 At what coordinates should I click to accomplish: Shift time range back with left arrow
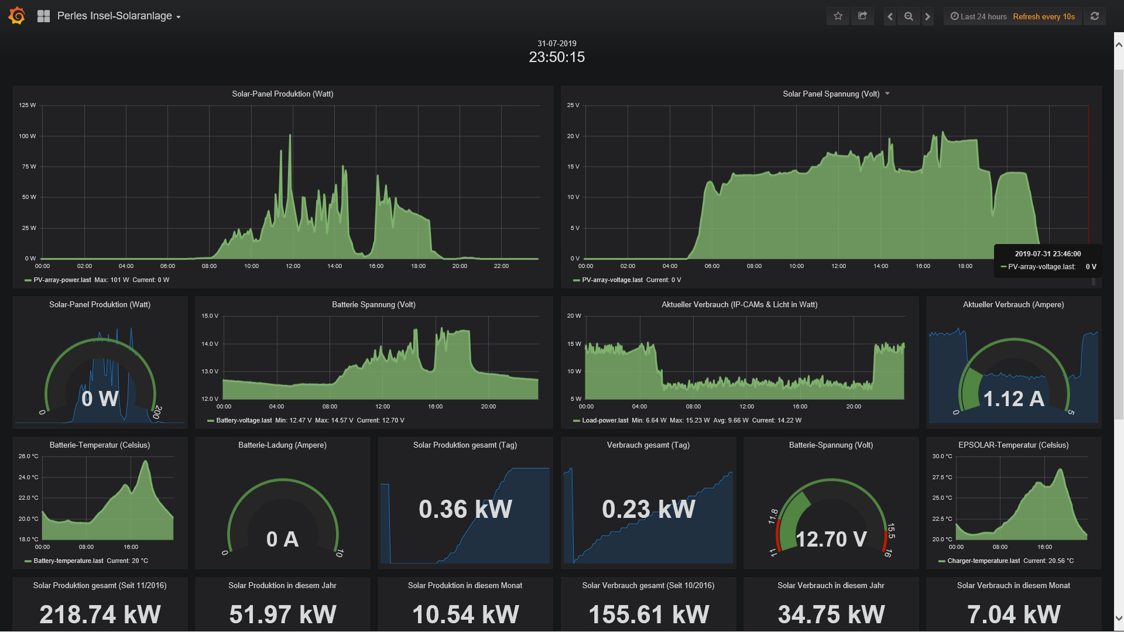(x=890, y=16)
